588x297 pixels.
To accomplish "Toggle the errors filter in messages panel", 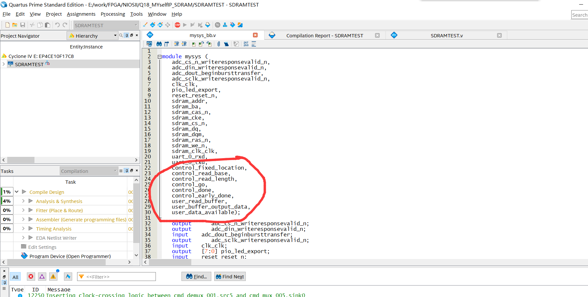I will 31,277.
